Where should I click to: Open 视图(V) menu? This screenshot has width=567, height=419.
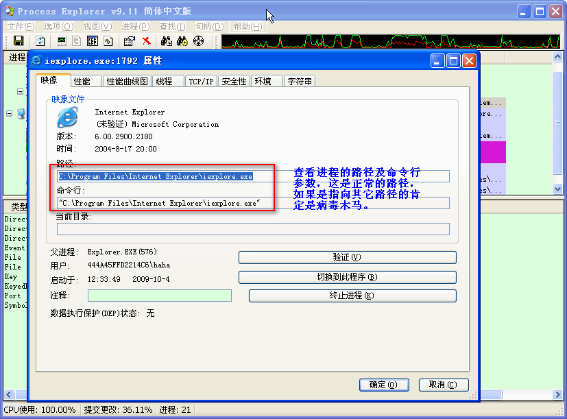pos(97,27)
